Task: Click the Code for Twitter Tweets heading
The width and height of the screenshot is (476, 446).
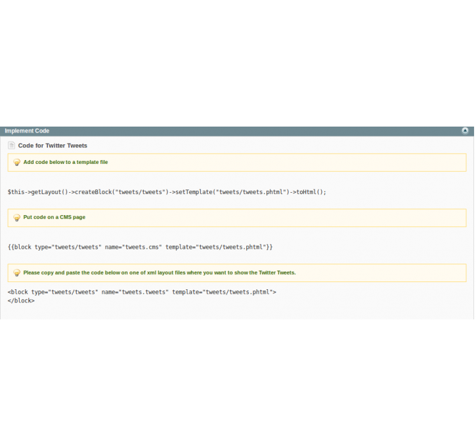Action: pos(53,146)
